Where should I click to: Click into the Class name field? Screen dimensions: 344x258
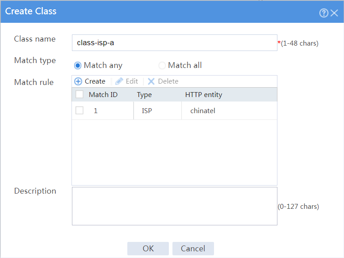pos(175,43)
